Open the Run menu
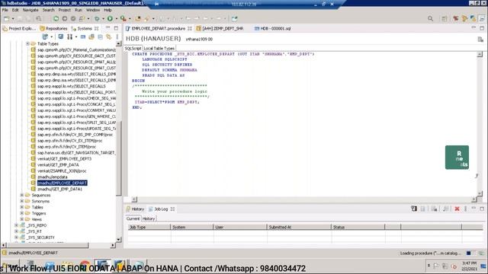The width and height of the screenshot is (488, 274). 78,10
